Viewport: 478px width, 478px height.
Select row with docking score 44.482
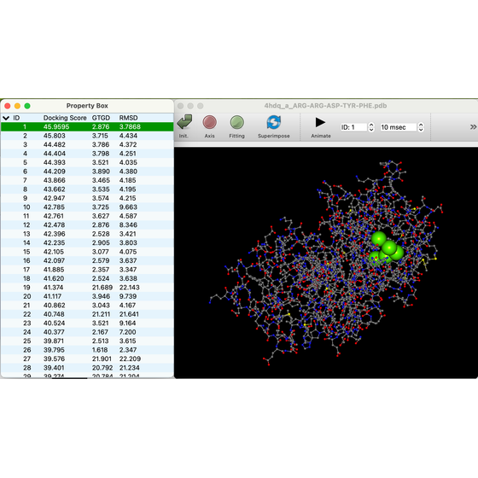87,144
